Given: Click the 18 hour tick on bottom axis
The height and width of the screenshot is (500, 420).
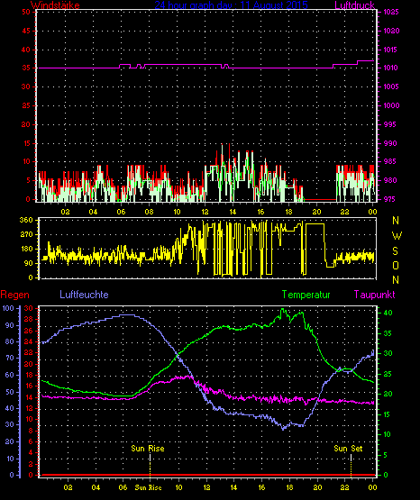Looking at the screenshot, I should 289,487.
